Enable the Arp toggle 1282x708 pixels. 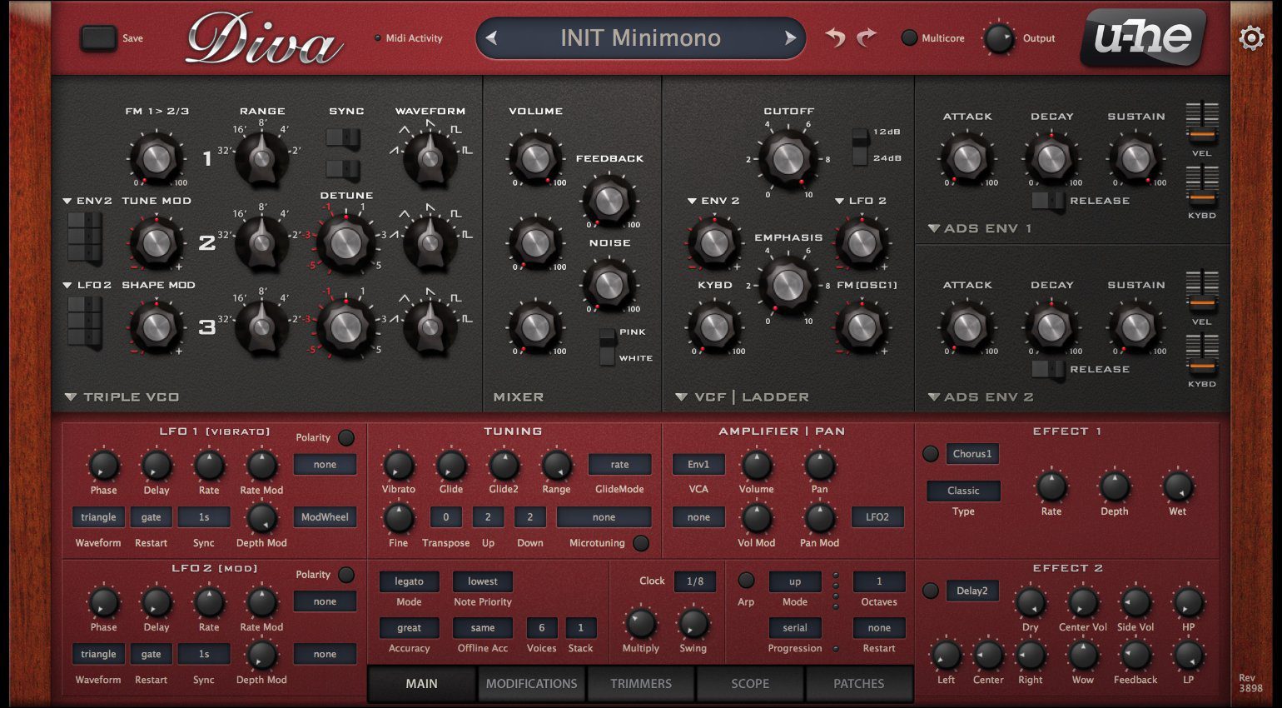[x=746, y=580]
